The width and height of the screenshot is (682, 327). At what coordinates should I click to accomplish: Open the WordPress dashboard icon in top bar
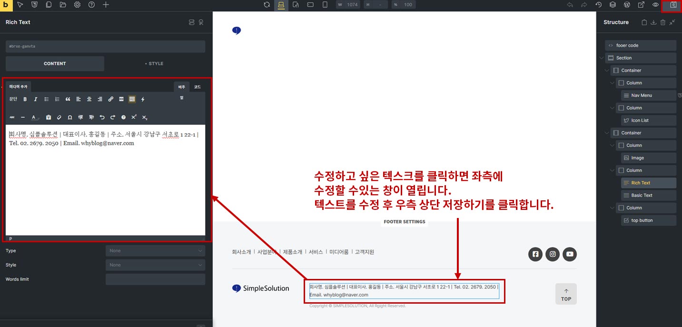(627, 5)
